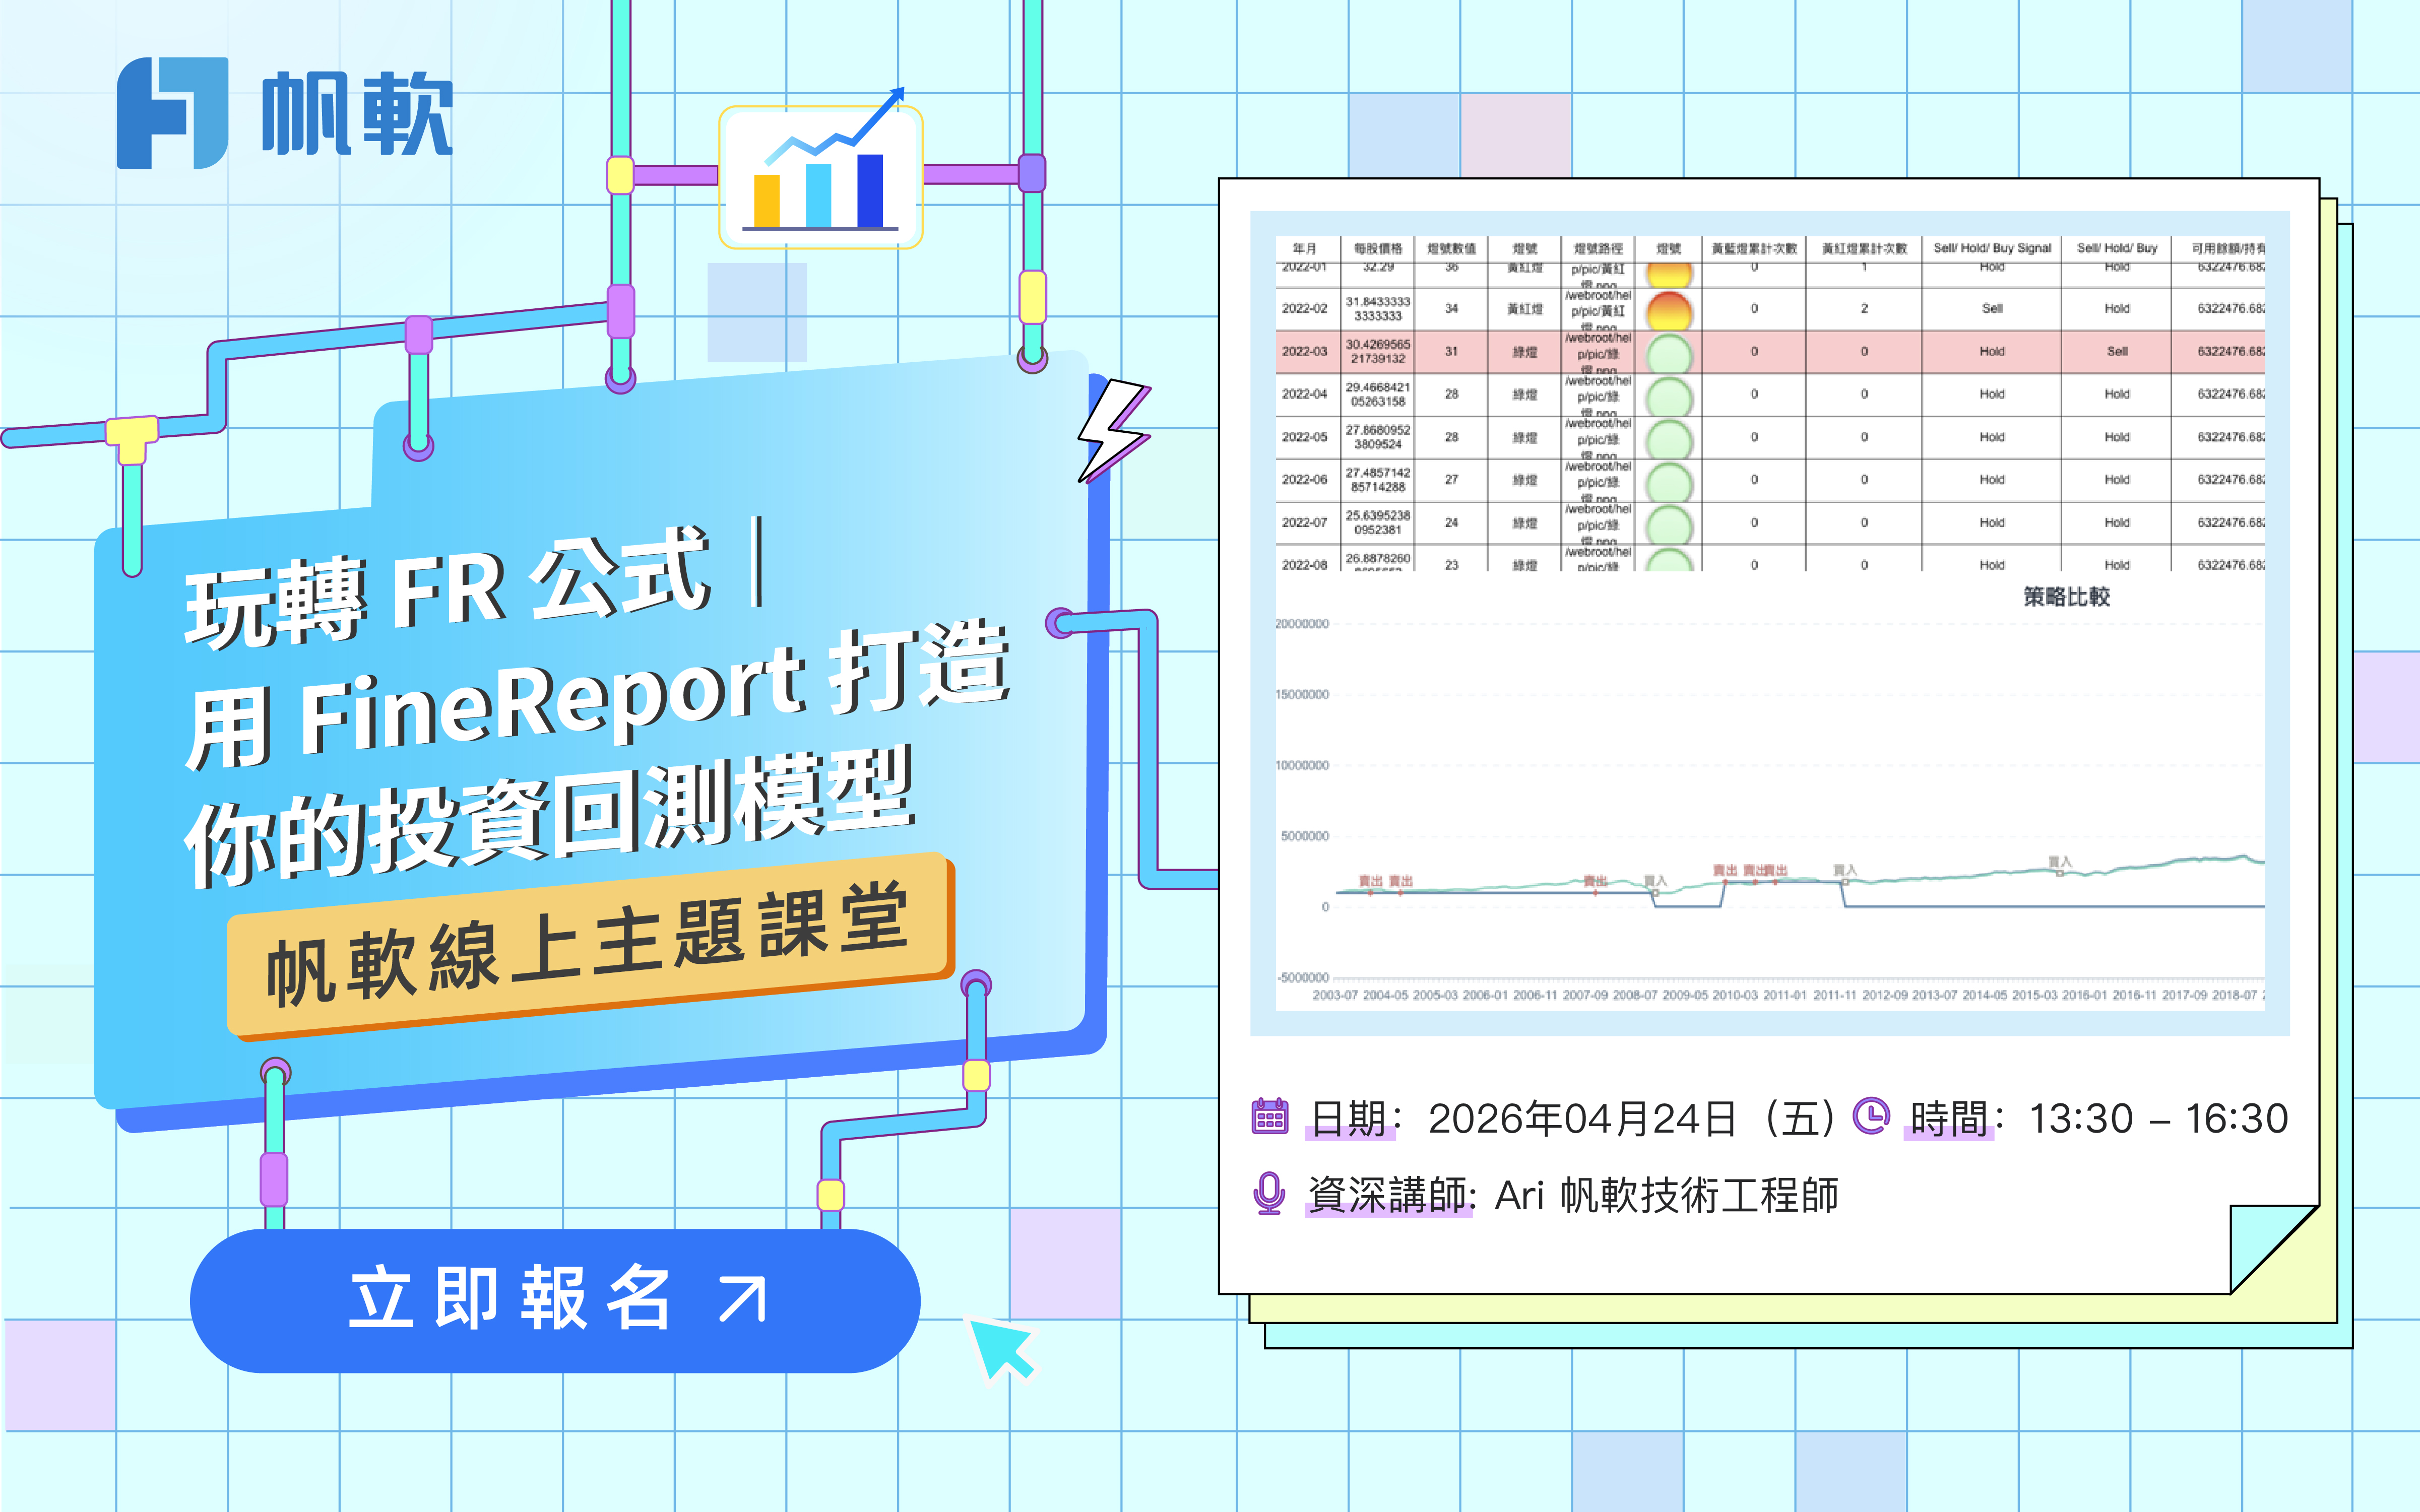Click the green signal light in 2022-03 row
Image resolution: width=2420 pixels, height=1512 pixels.
pos(1668,353)
